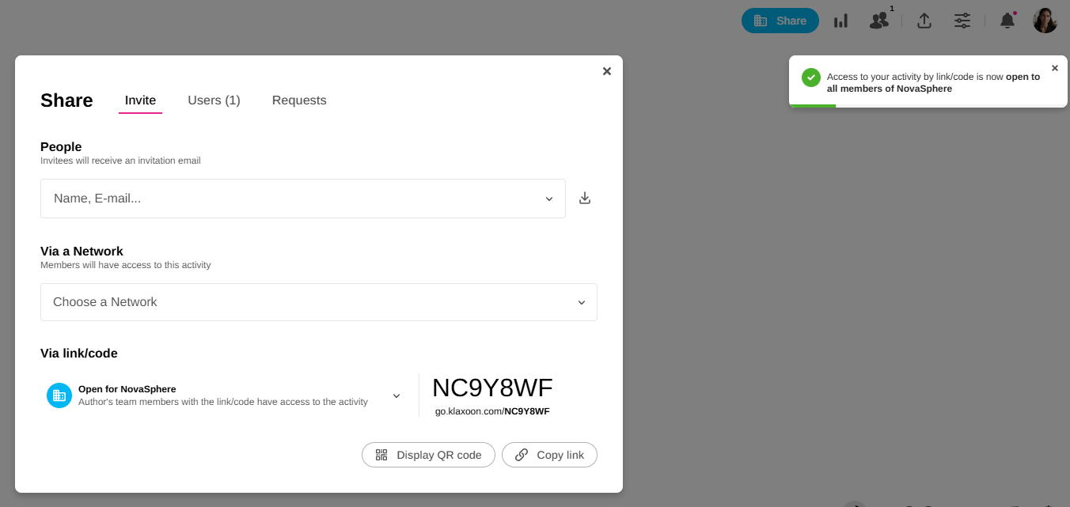The image size is (1070, 507).
Task: Click the export upload icon
Action: point(924,21)
